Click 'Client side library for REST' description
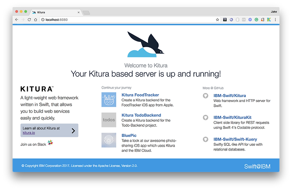 point(241,125)
